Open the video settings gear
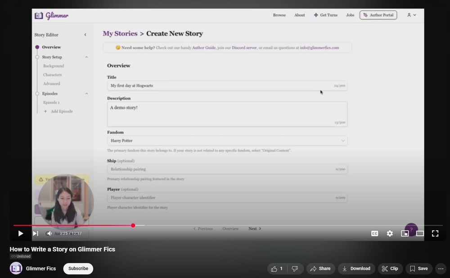 pyautogui.click(x=390, y=233)
